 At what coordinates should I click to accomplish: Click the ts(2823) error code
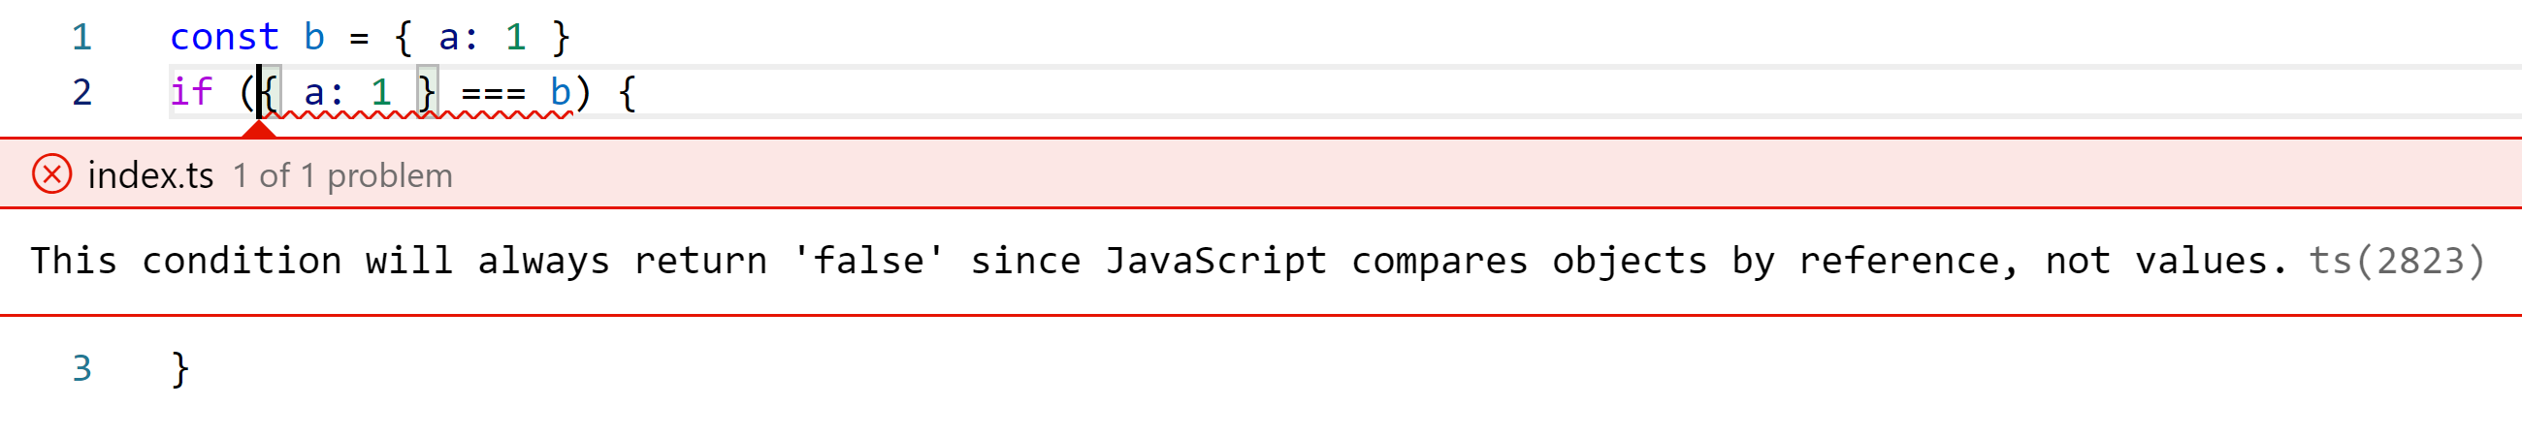click(x=2397, y=261)
